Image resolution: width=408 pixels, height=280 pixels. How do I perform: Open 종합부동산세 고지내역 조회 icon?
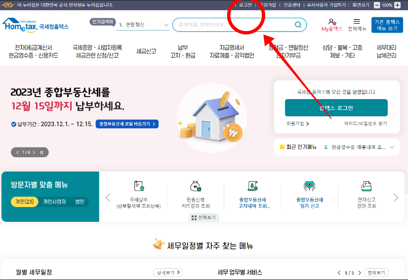click(252, 186)
